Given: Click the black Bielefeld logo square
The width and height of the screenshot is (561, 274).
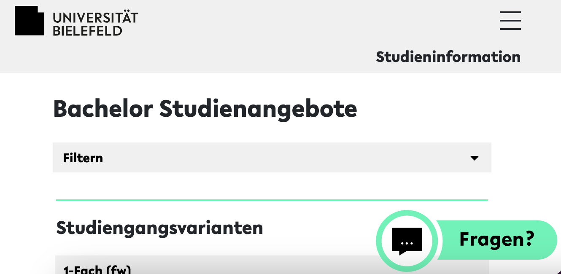Looking at the screenshot, I should point(29,21).
